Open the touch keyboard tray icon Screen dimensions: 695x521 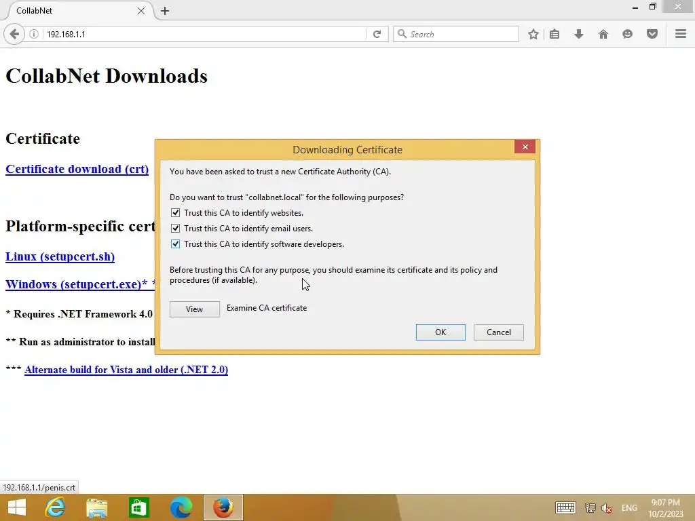pyautogui.click(x=565, y=507)
